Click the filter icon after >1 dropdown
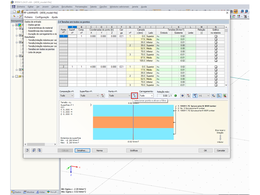 pyautogui.click(x=213, y=96)
